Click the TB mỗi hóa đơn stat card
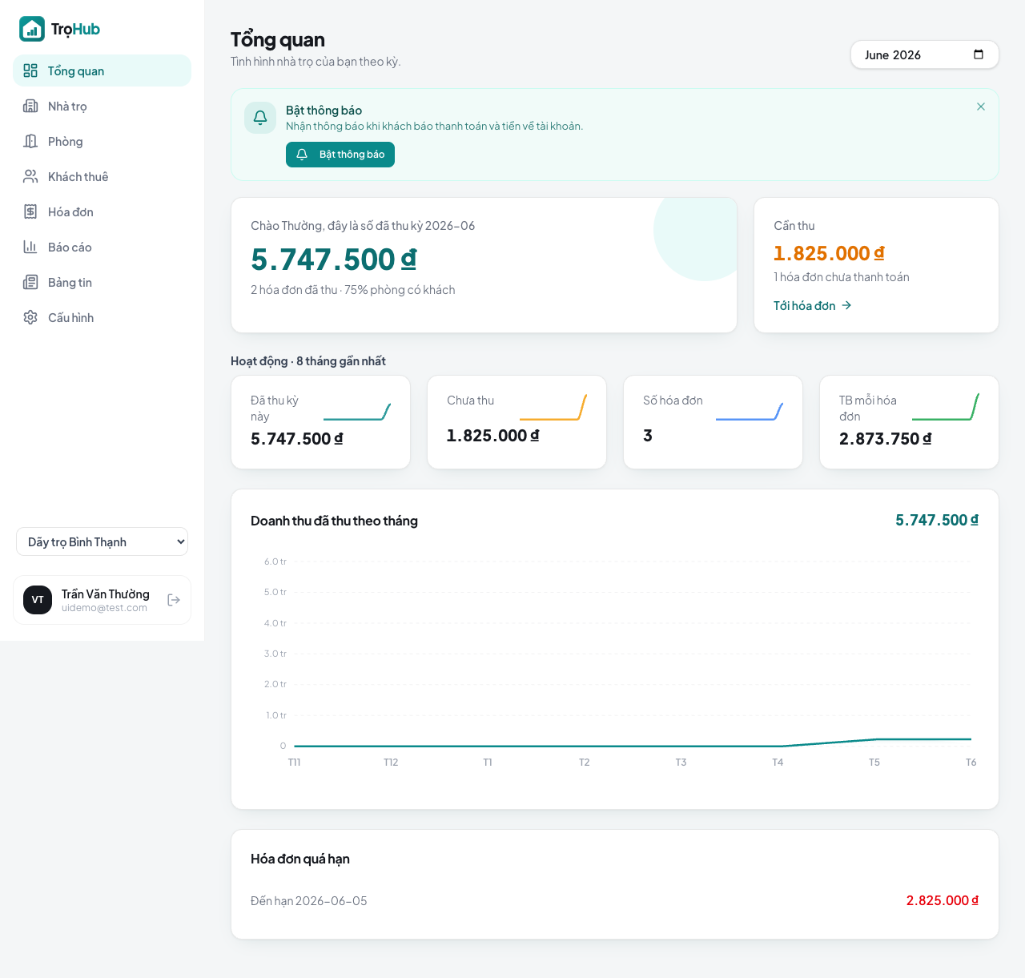Viewport: 1025px width, 978px height. click(909, 422)
